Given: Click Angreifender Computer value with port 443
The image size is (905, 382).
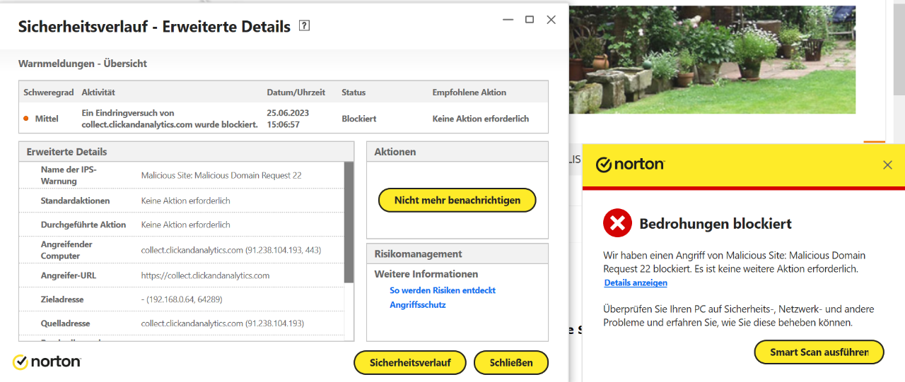Looking at the screenshot, I should 231,250.
